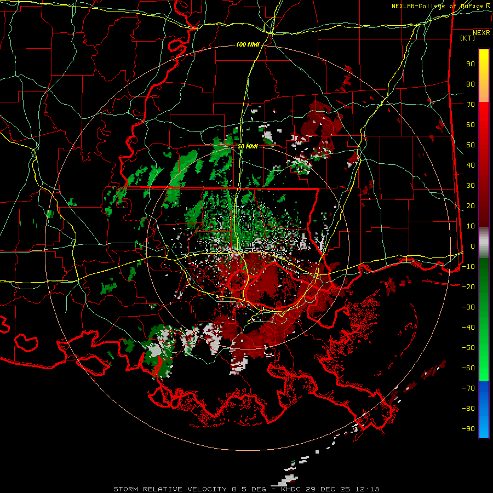The height and width of the screenshot is (493, 493).
Task: Click the -80 value on the velocity scale
Action: (468, 409)
